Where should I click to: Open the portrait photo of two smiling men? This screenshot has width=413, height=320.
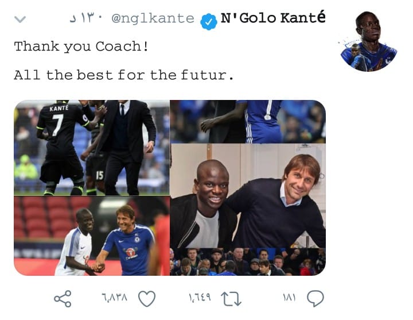click(248, 196)
